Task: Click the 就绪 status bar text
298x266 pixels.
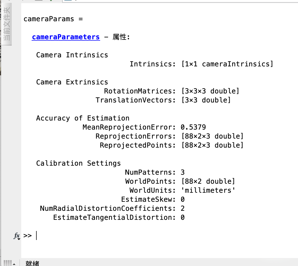Action: pyautogui.click(x=32, y=263)
